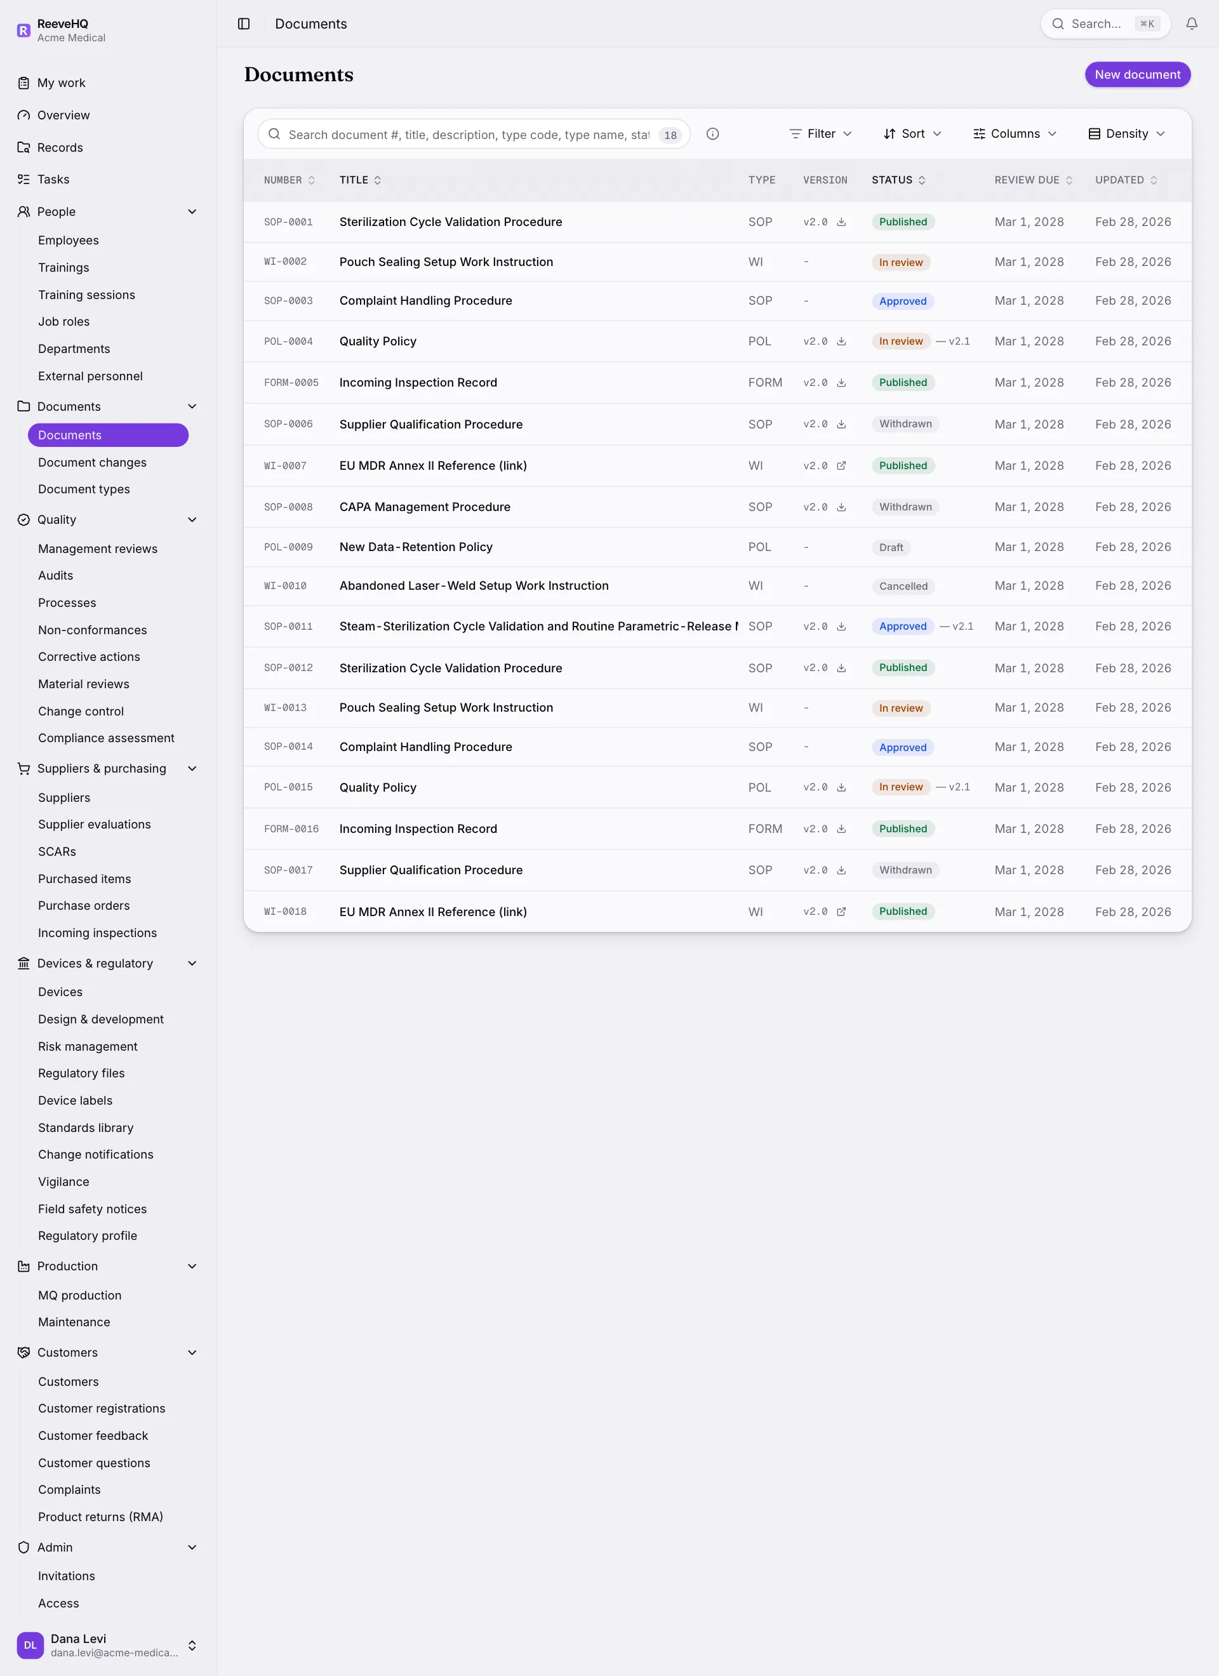Click the ReeveHQ logo icon
Image resolution: width=1219 pixels, height=1676 pixels.
pyautogui.click(x=23, y=30)
